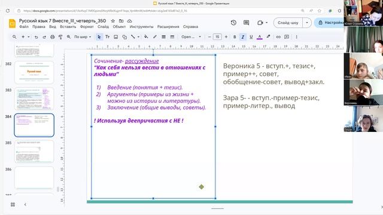The height and width of the screenshot is (215, 383).
Task: Click the camera meeting icon
Action: pos(260,23)
